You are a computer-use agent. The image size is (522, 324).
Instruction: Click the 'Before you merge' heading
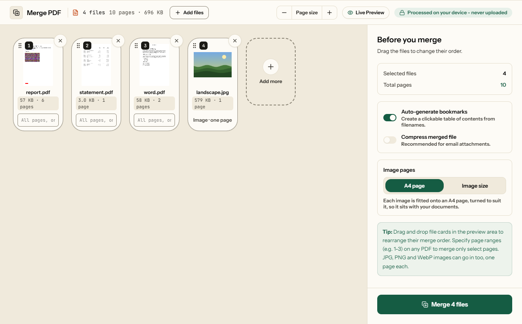pos(409,40)
